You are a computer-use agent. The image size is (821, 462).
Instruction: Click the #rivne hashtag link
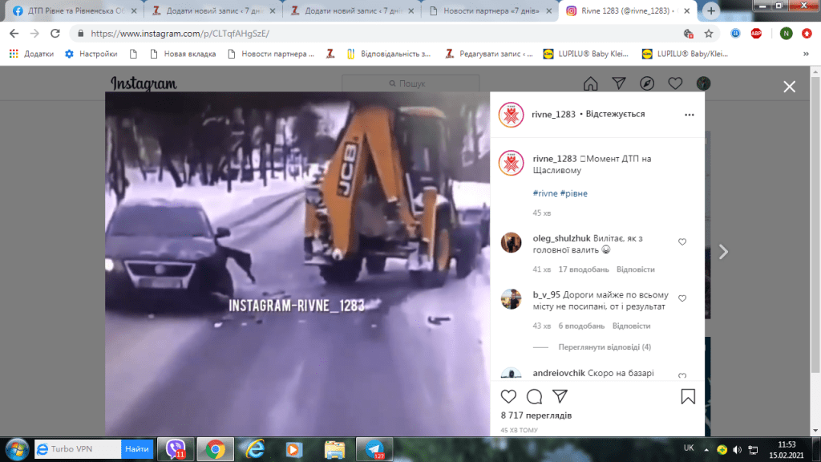click(x=545, y=193)
